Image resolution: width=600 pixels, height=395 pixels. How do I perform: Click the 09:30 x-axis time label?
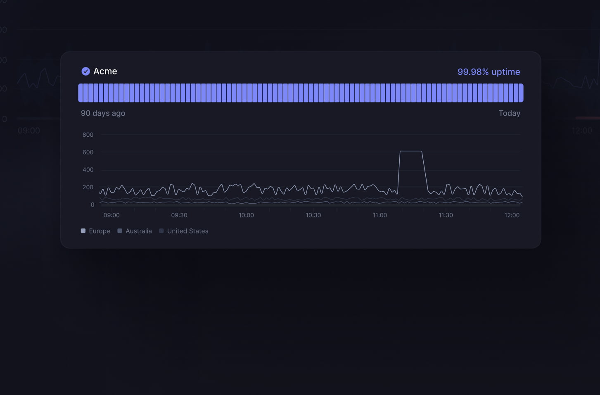(x=179, y=215)
